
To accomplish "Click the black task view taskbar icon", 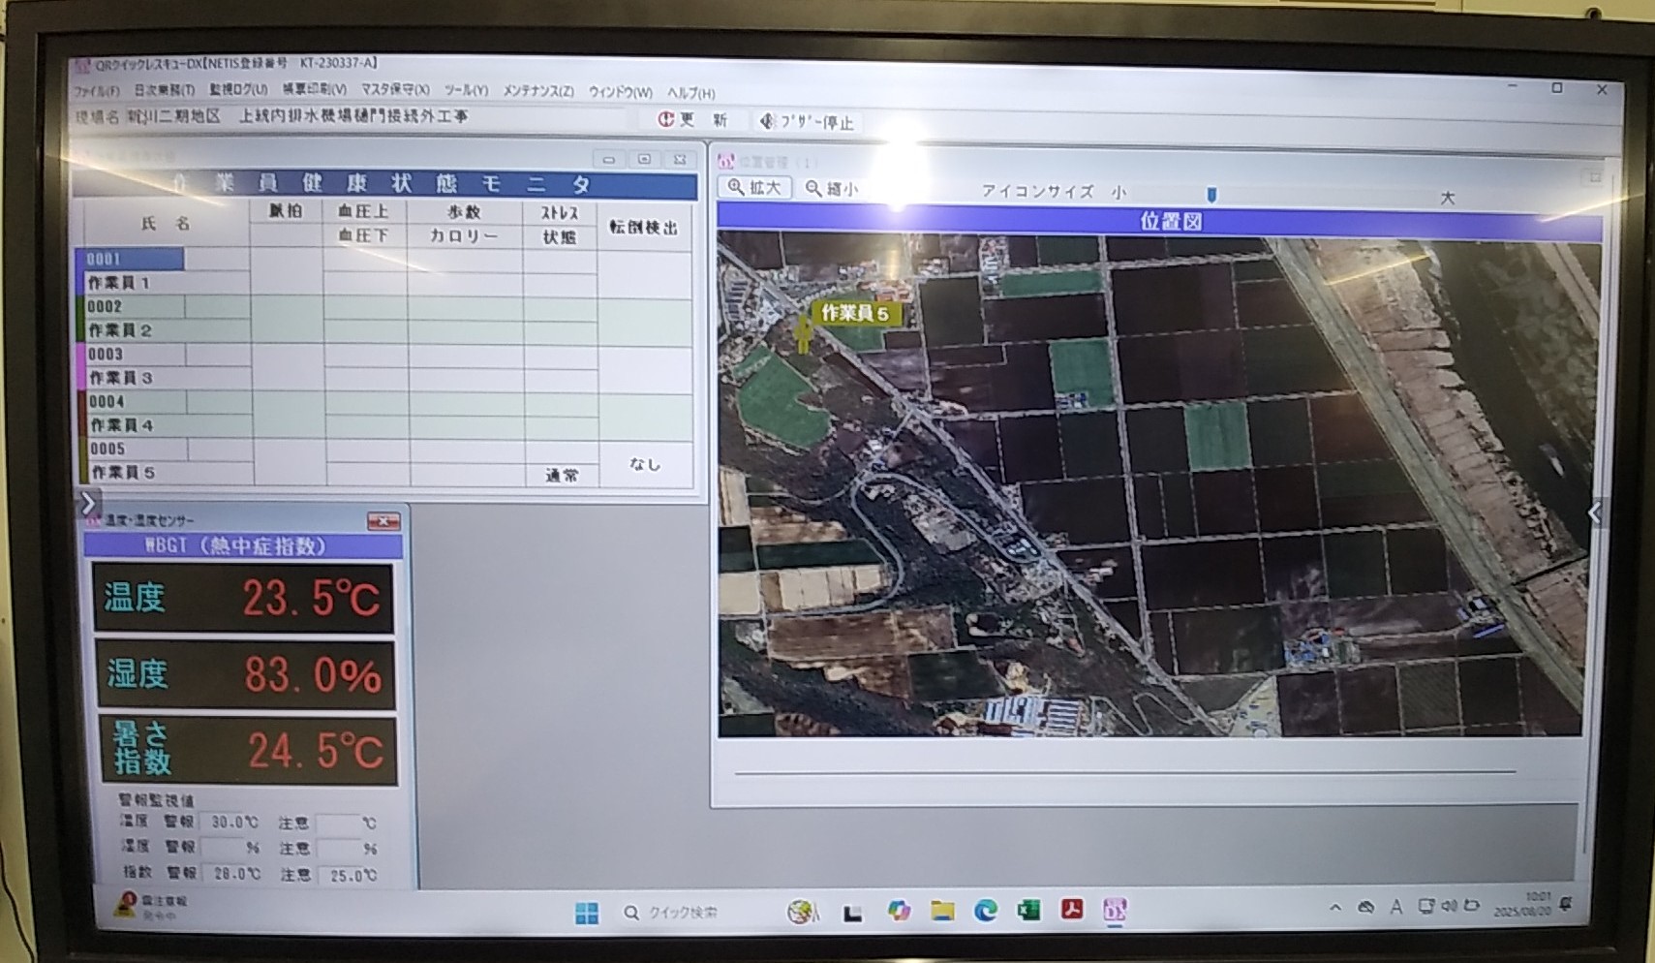I will tap(852, 913).
